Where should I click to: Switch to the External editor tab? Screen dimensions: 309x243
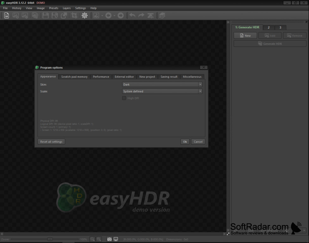pos(124,77)
